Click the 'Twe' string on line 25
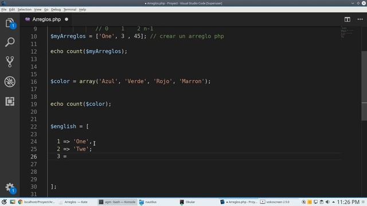Viewport: 367px width, 206px height. pos(81,149)
